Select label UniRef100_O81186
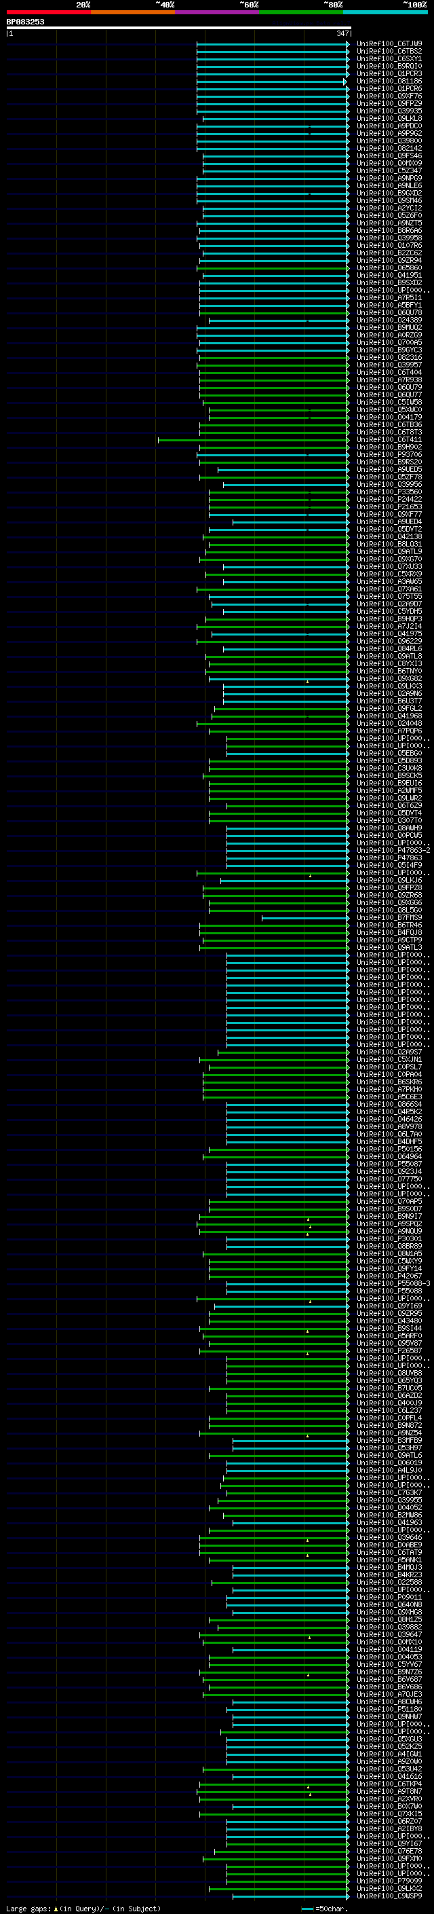 tap(389, 81)
